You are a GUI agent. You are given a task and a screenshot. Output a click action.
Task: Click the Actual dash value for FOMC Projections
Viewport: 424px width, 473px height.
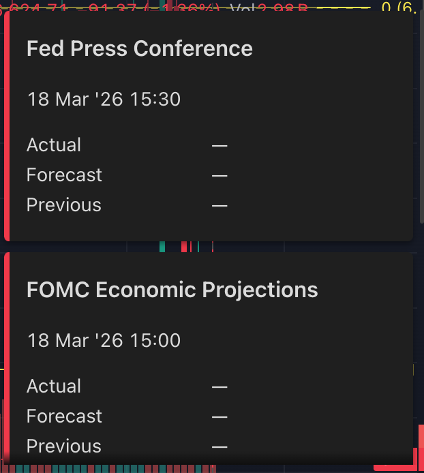pyautogui.click(x=219, y=386)
